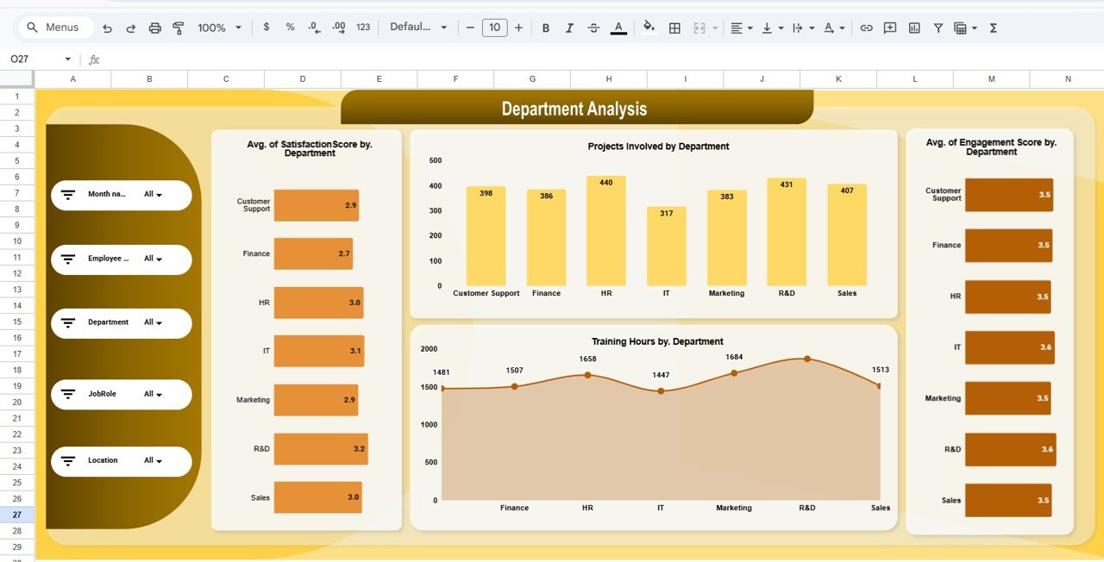Viewport: 1104px width, 562px height.
Task: Insert a chart using the chart icon
Action: point(913,27)
